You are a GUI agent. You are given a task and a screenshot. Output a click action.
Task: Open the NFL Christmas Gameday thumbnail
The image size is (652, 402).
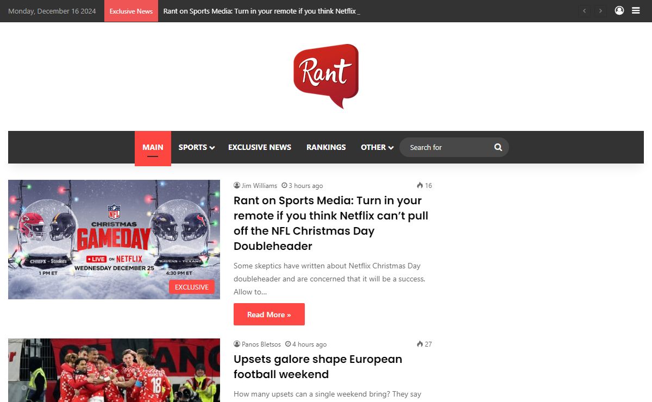(114, 240)
